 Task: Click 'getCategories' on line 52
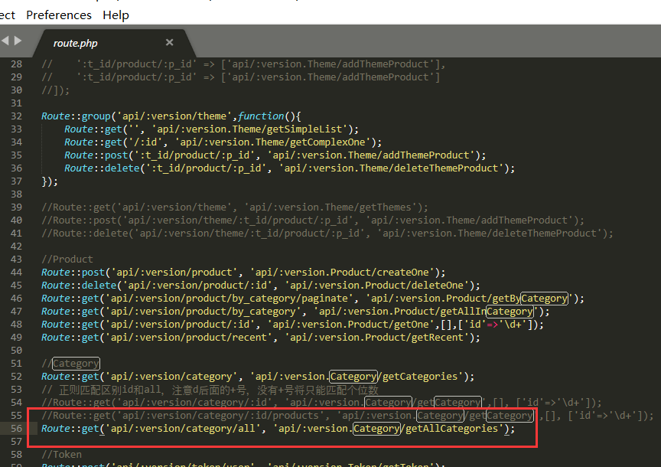tap(420, 377)
